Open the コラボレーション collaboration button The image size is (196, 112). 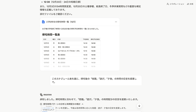coord(175,4)
